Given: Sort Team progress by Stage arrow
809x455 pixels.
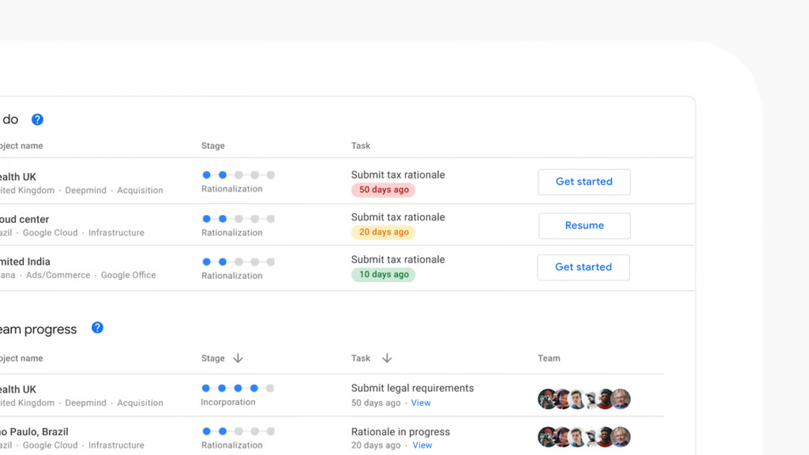Looking at the screenshot, I should (x=238, y=358).
